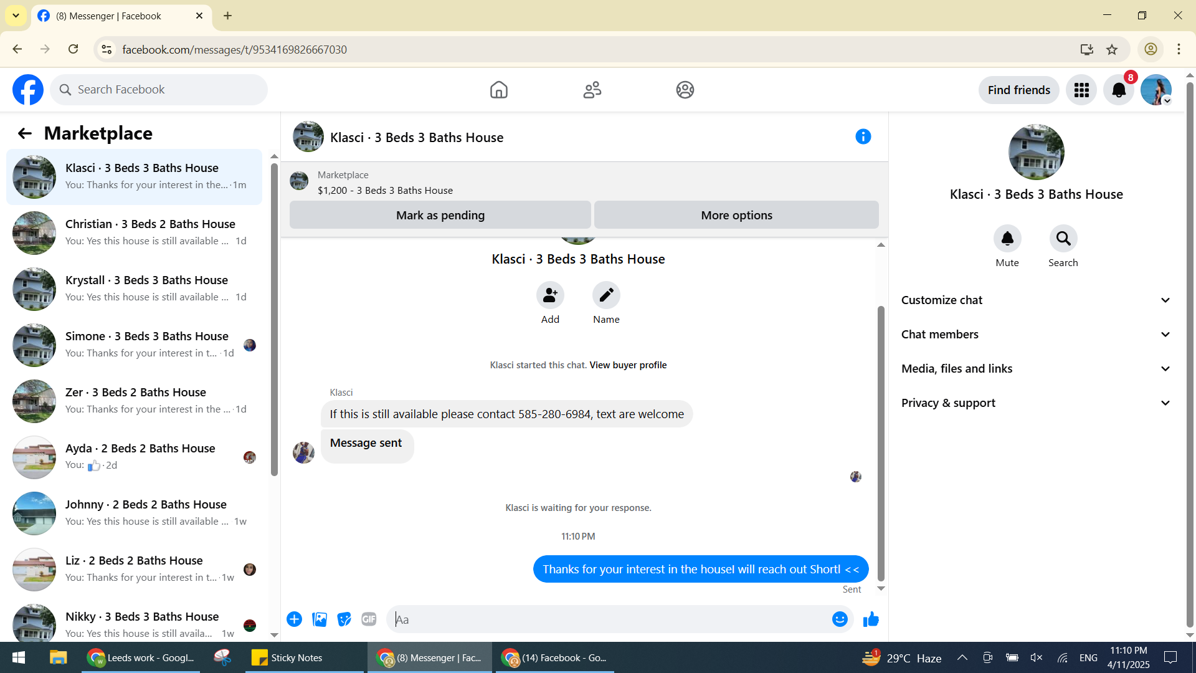Screen dimensions: 1196x673
Task: Click Find friends button
Action: click(1019, 90)
